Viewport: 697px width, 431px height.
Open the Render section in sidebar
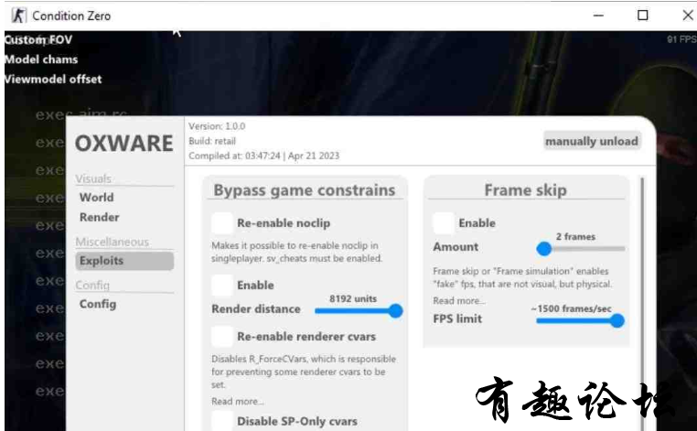(99, 217)
